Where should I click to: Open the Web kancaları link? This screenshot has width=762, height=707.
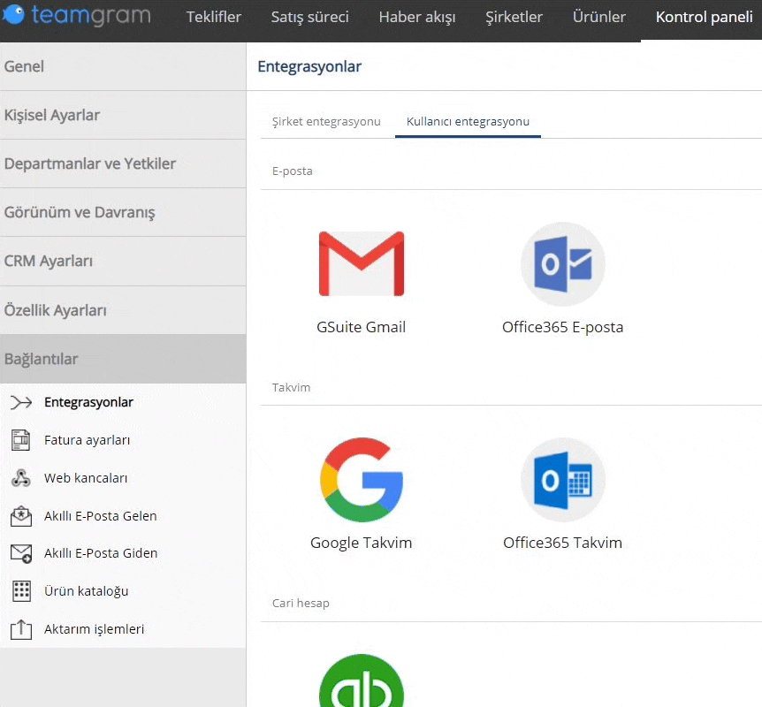tap(86, 478)
